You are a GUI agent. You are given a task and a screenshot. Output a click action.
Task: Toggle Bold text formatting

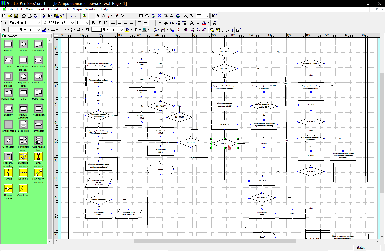click(x=93, y=23)
